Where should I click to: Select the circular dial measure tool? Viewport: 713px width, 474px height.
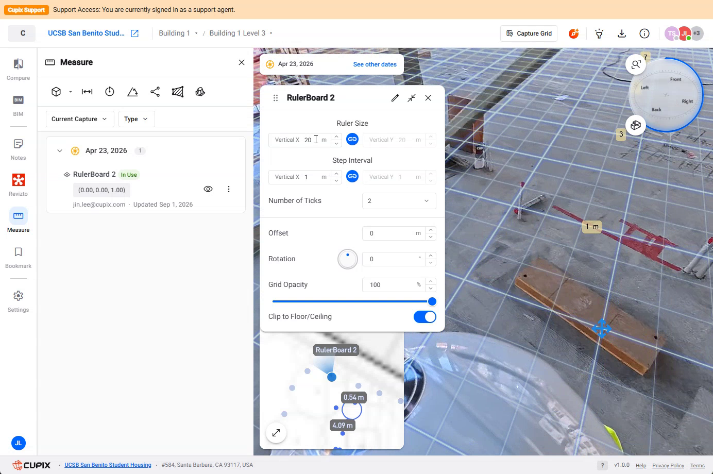pos(110,92)
